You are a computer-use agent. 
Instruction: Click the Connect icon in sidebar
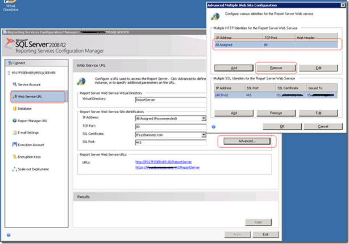click(10, 63)
